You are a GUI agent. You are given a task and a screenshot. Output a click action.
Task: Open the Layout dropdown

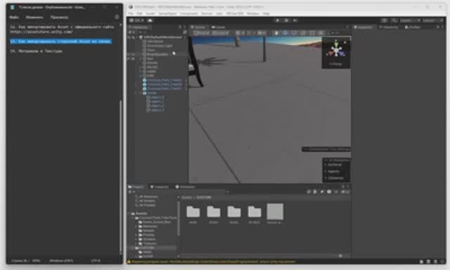tap(433, 20)
